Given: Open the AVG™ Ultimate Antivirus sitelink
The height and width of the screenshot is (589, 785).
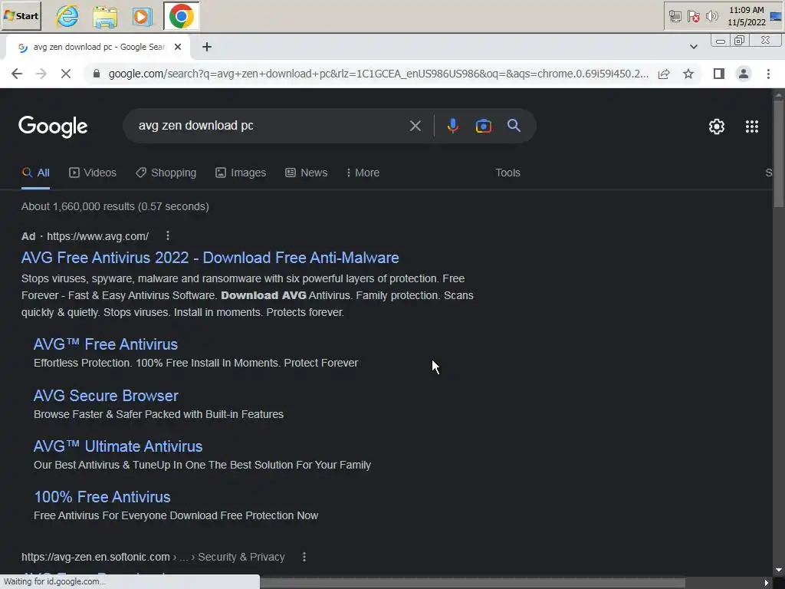Looking at the screenshot, I should (118, 446).
